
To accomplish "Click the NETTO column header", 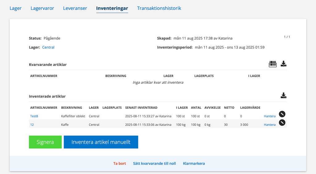I will pyautogui.click(x=229, y=108).
